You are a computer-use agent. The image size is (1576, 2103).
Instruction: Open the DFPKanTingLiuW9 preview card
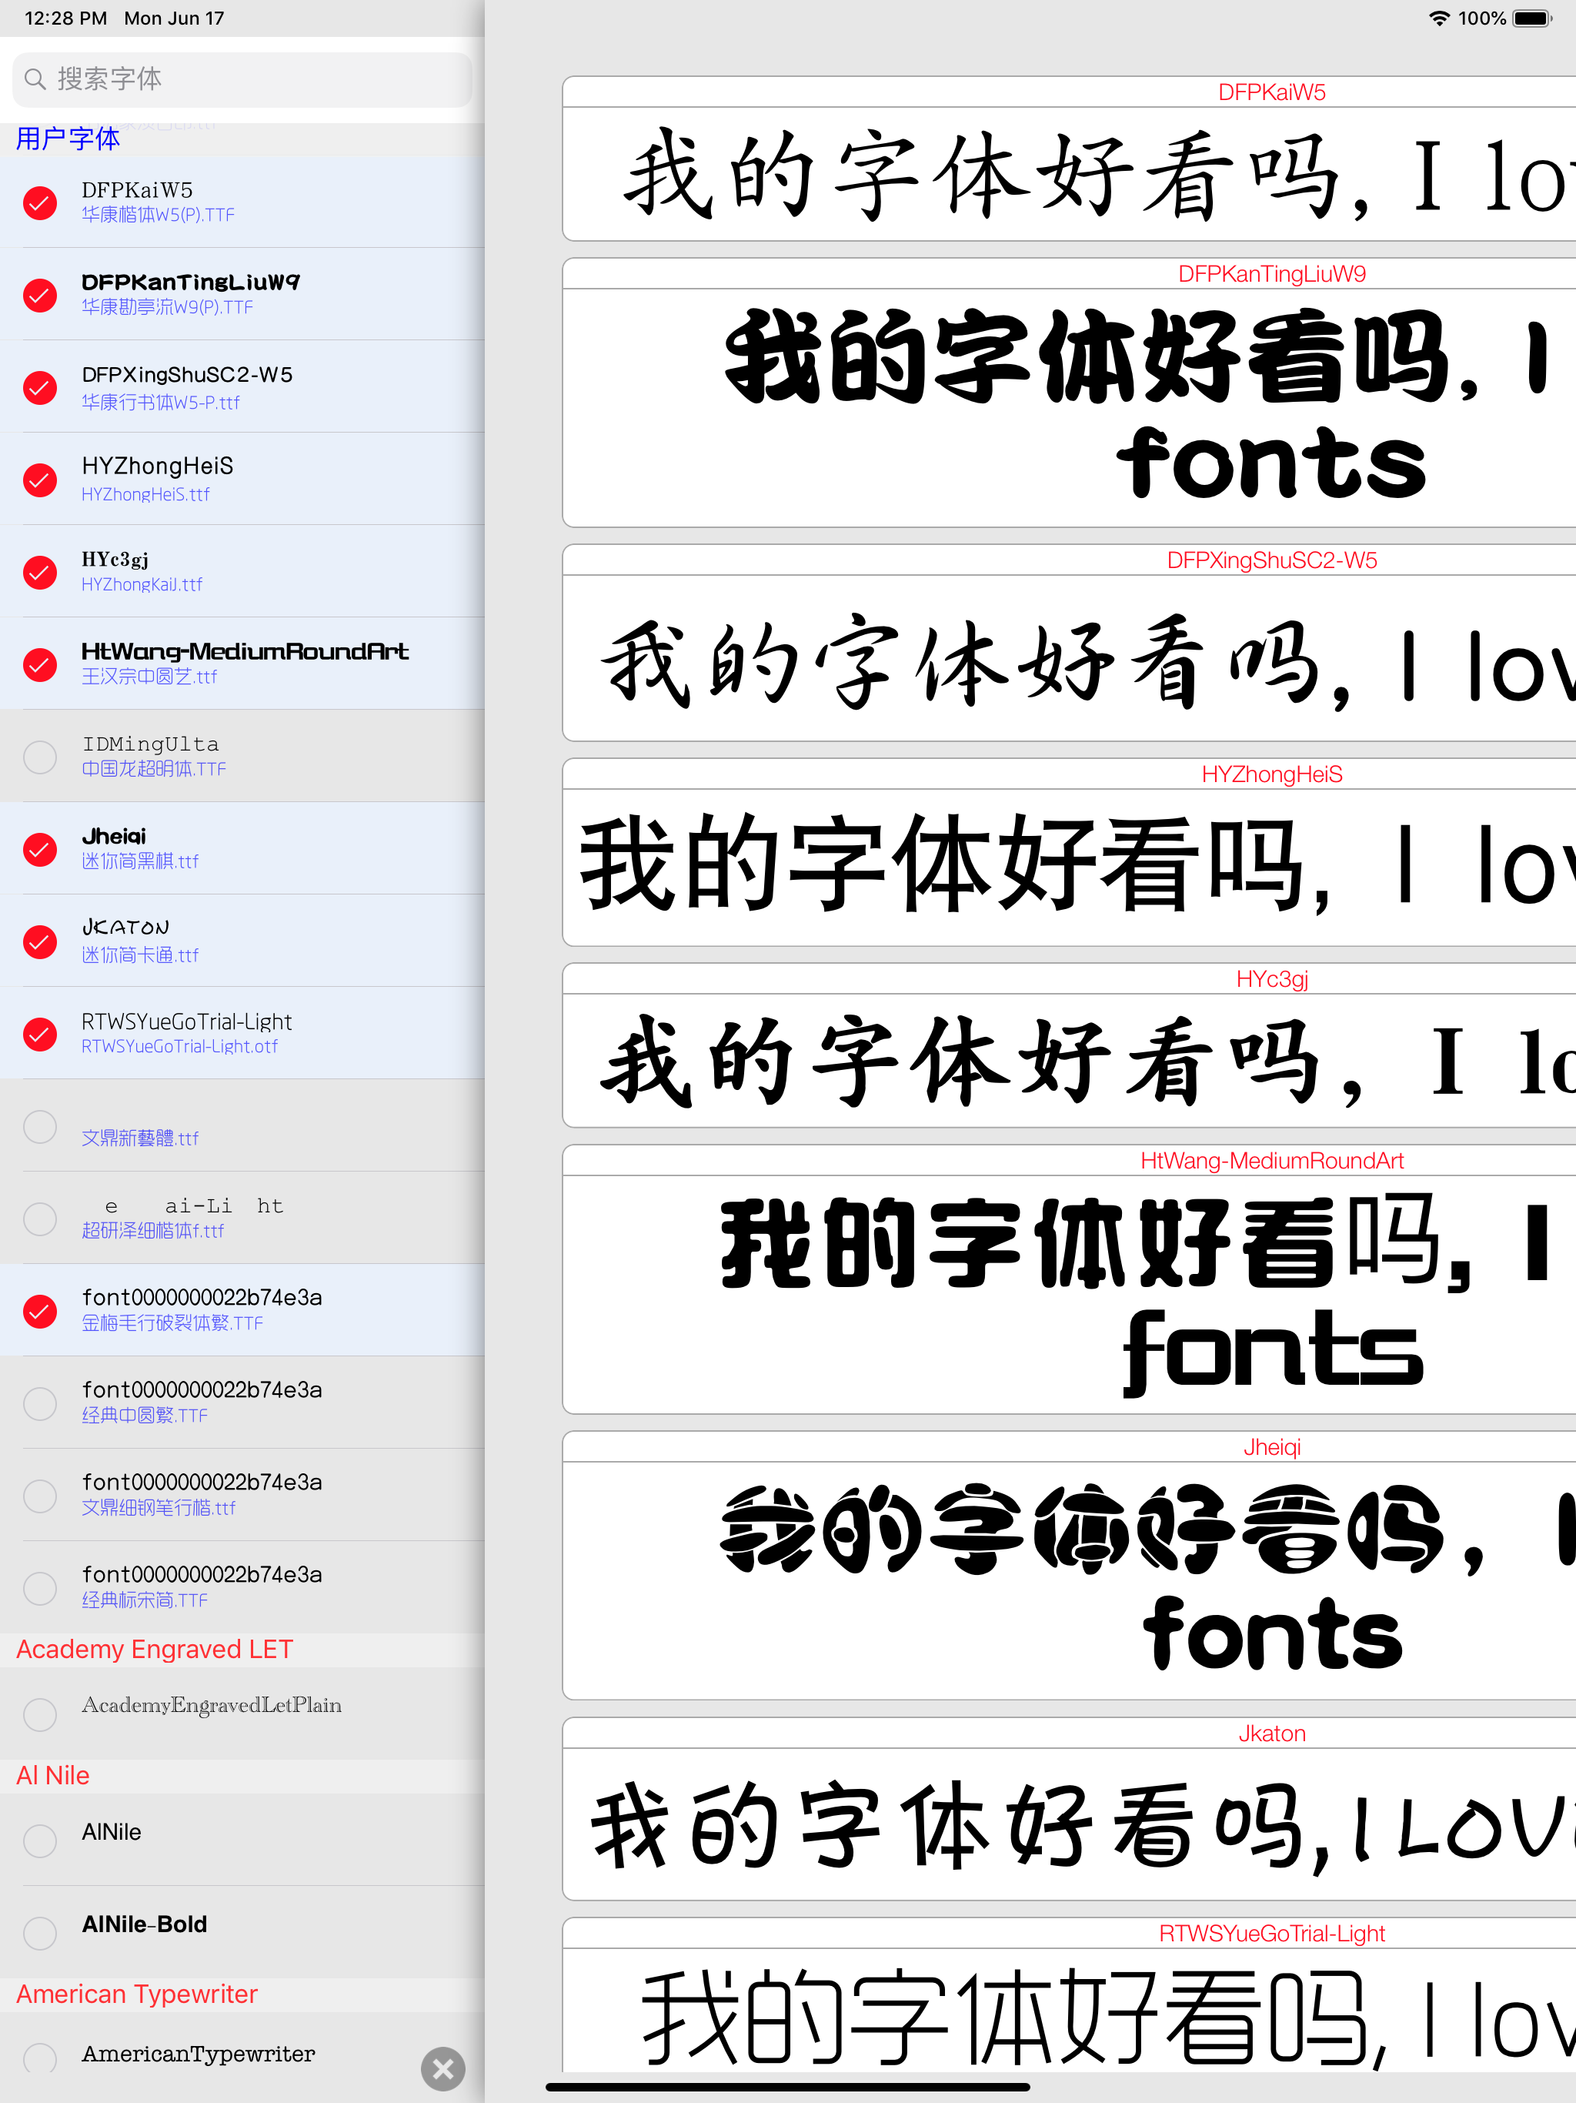pyautogui.click(x=1070, y=393)
